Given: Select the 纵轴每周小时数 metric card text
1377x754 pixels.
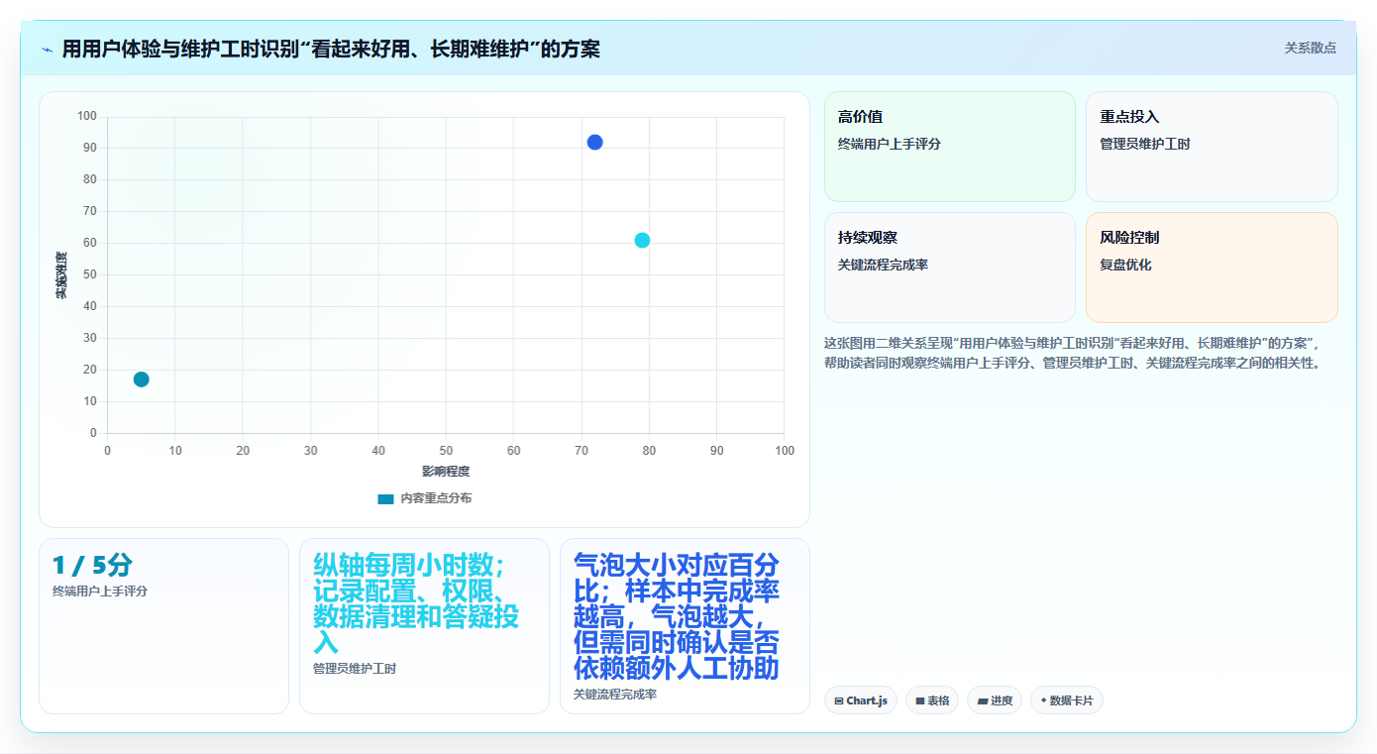Looking at the screenshot, I should tap(415, 603).
